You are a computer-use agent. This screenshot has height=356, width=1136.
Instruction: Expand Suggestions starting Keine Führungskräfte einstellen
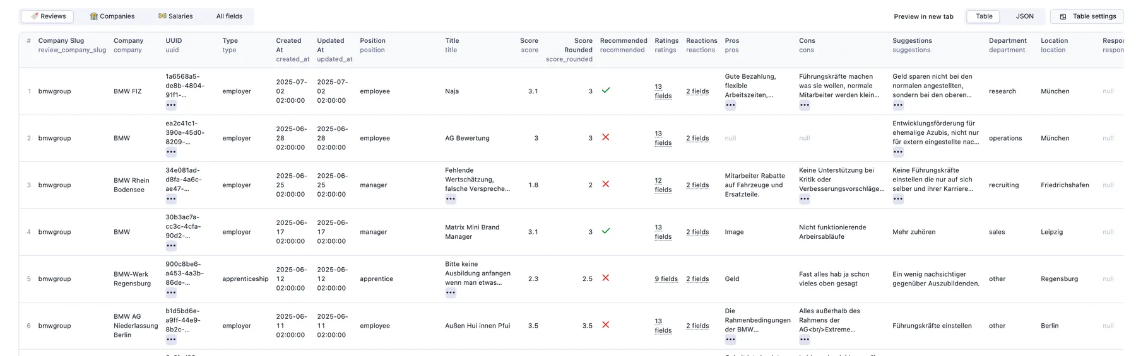pos(898,198)
